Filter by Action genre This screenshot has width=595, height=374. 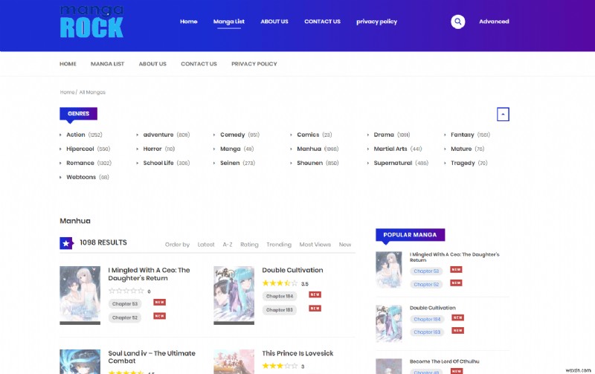[76, 135]
